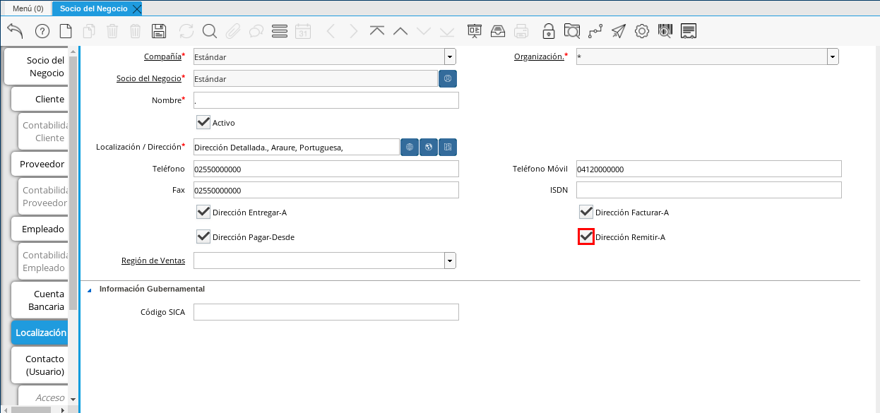Click the padlock icon in toolbar
This screenshot has height=413, width=880.
coord(548,31)
